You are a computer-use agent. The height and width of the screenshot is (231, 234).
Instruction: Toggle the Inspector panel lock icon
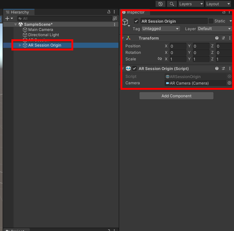224,12
